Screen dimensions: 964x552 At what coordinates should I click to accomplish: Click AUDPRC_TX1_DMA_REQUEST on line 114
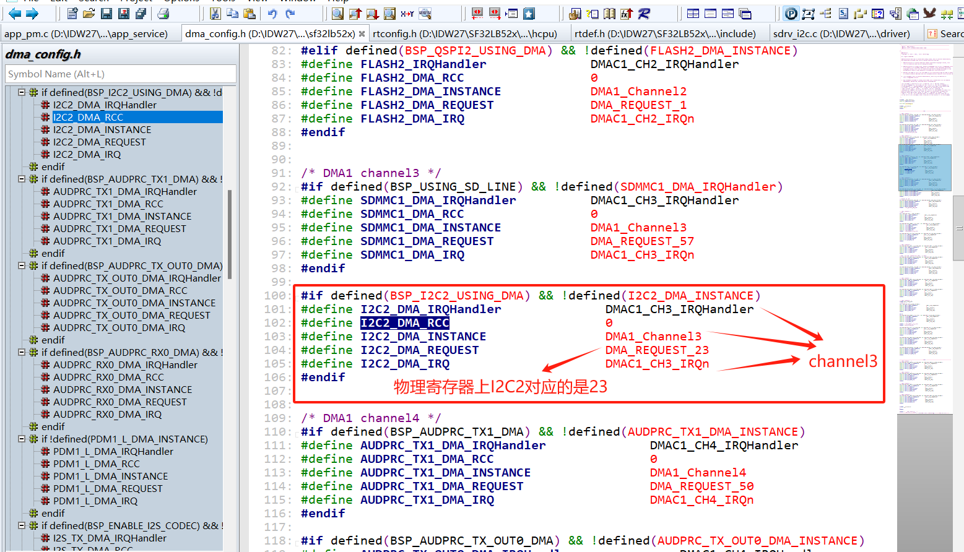442,486
